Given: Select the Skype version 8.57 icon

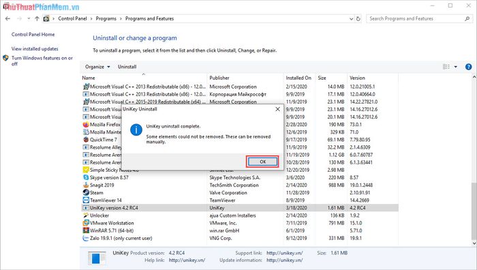Looking at the screenshot, I should pyautogui.click(x=86, y=177).
